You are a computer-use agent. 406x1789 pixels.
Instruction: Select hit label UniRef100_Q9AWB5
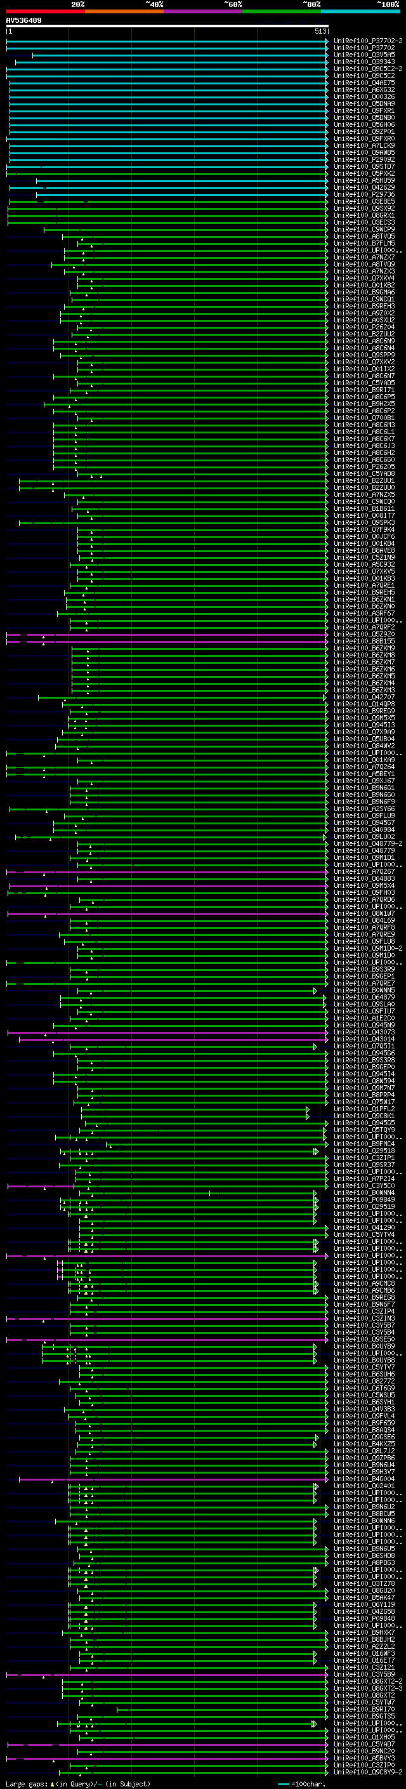(364, 153)
